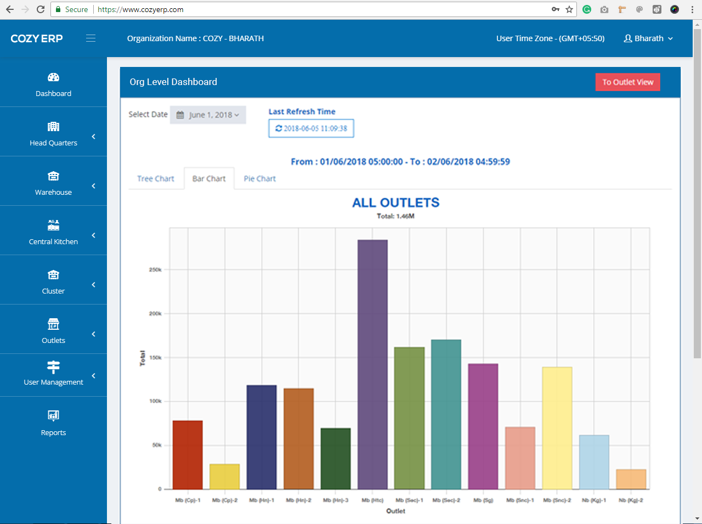This screenshot has width=702, height=524.
Task: Click the secure padlock icon
Action: pyautogui.click(x=59, y=9)
